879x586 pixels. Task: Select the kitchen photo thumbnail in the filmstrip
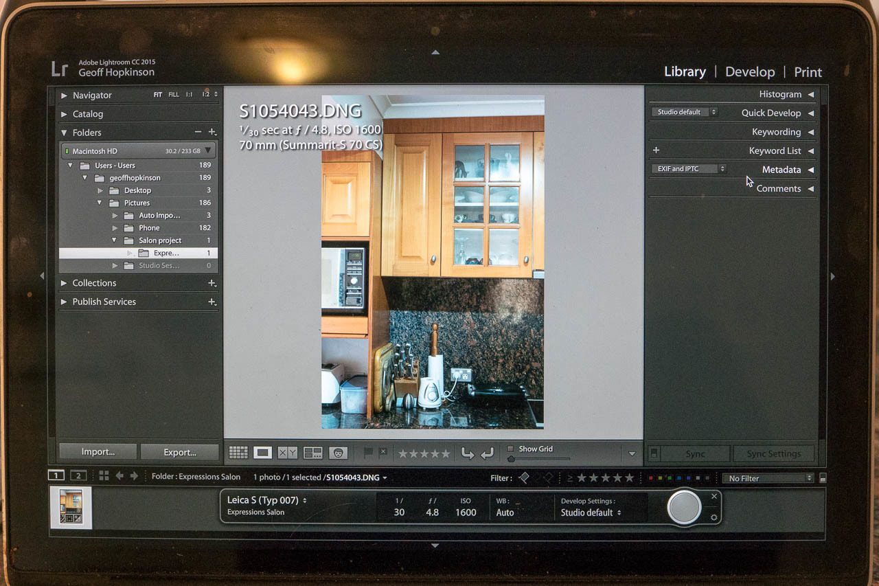[x=71, y=507]
